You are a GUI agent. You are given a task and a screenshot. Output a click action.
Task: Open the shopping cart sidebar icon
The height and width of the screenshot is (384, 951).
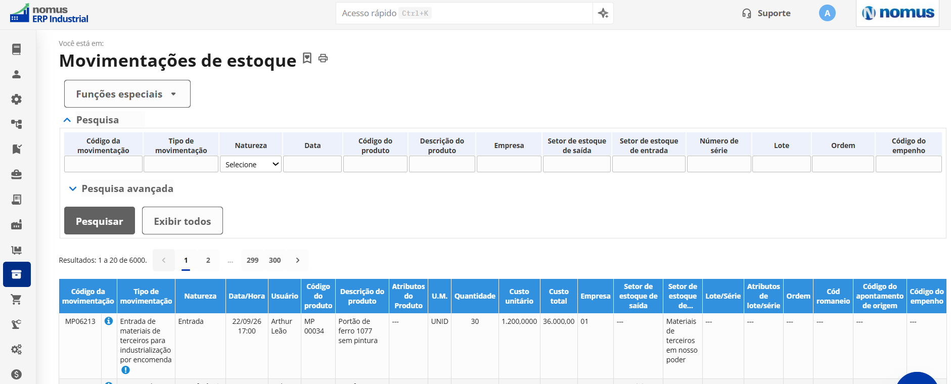16,300
